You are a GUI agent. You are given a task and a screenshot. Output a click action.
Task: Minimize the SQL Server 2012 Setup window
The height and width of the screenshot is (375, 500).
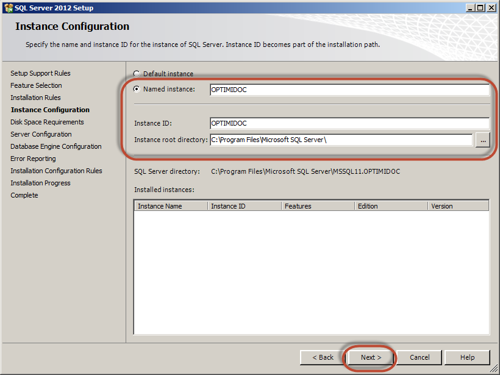(469, 8)
